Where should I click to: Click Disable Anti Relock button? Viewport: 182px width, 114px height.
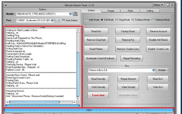[158, 40]
